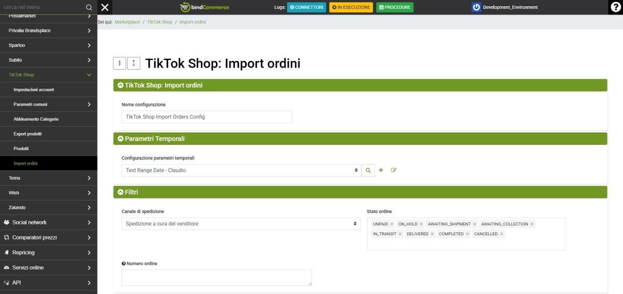Expand the Temu menu item
The width and height of the screenshot is (623, 294).
pyautogui.click(x=48, y=178)
